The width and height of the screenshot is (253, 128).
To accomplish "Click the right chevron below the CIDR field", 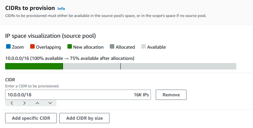I will [x=24, y=103].
